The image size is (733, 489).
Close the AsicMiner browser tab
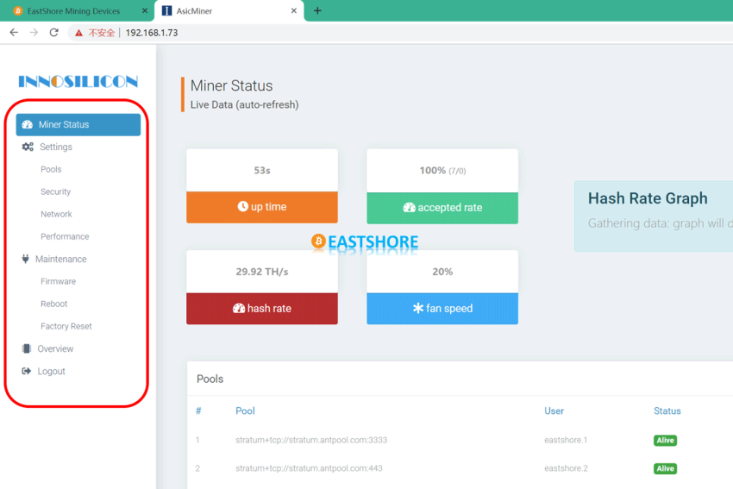tap(294, 11)
